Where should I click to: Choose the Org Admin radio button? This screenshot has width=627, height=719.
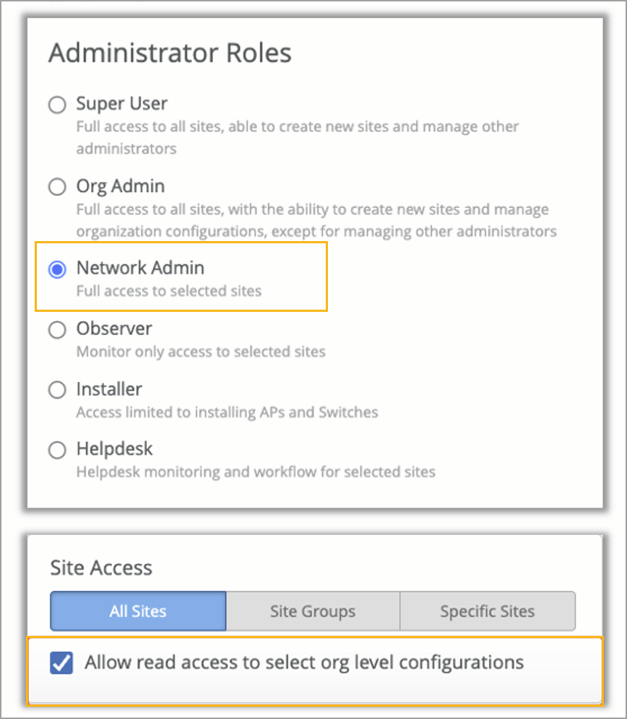[57, 188]
